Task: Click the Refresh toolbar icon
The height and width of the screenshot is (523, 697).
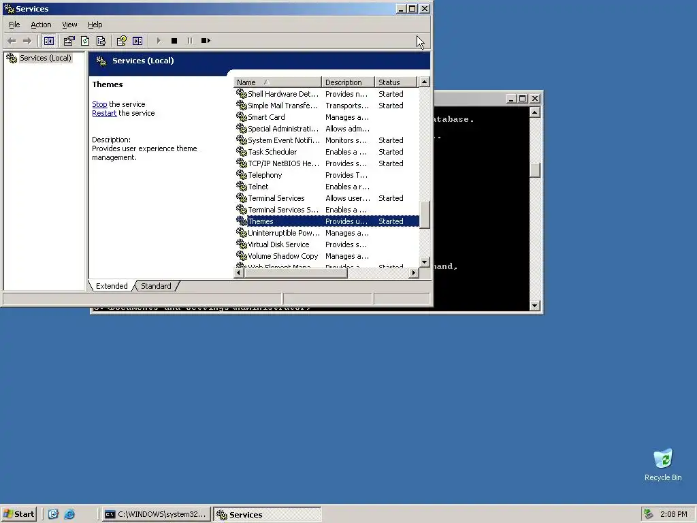Action: pos(85,41)
